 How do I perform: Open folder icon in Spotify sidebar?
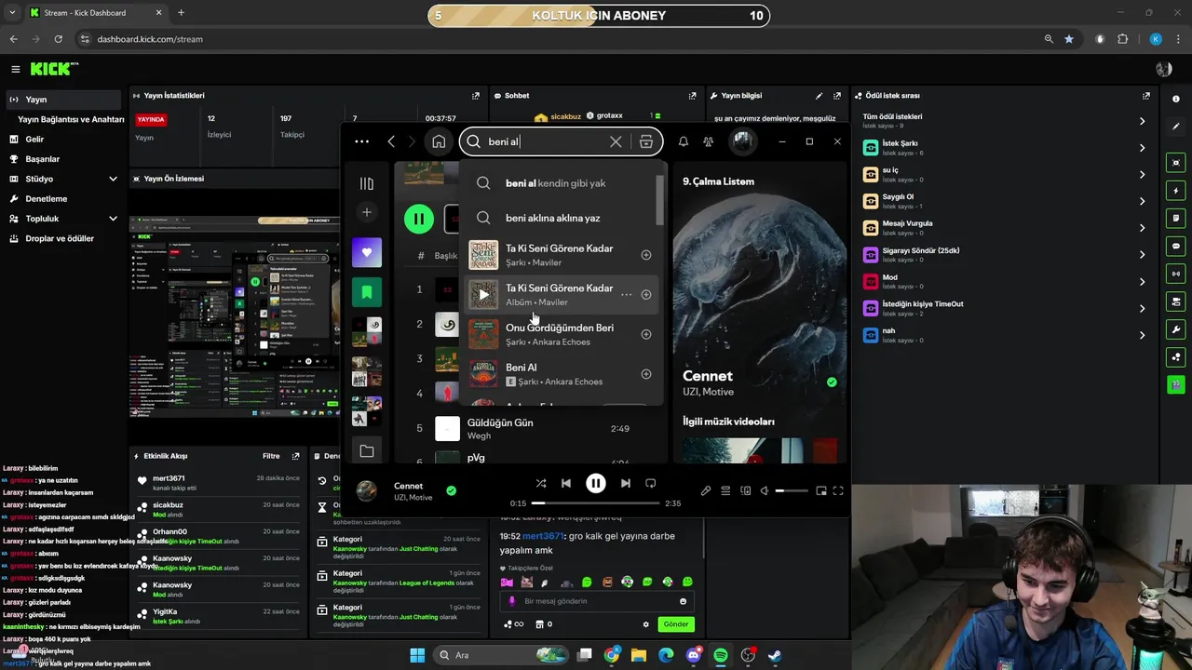point(367,451)
